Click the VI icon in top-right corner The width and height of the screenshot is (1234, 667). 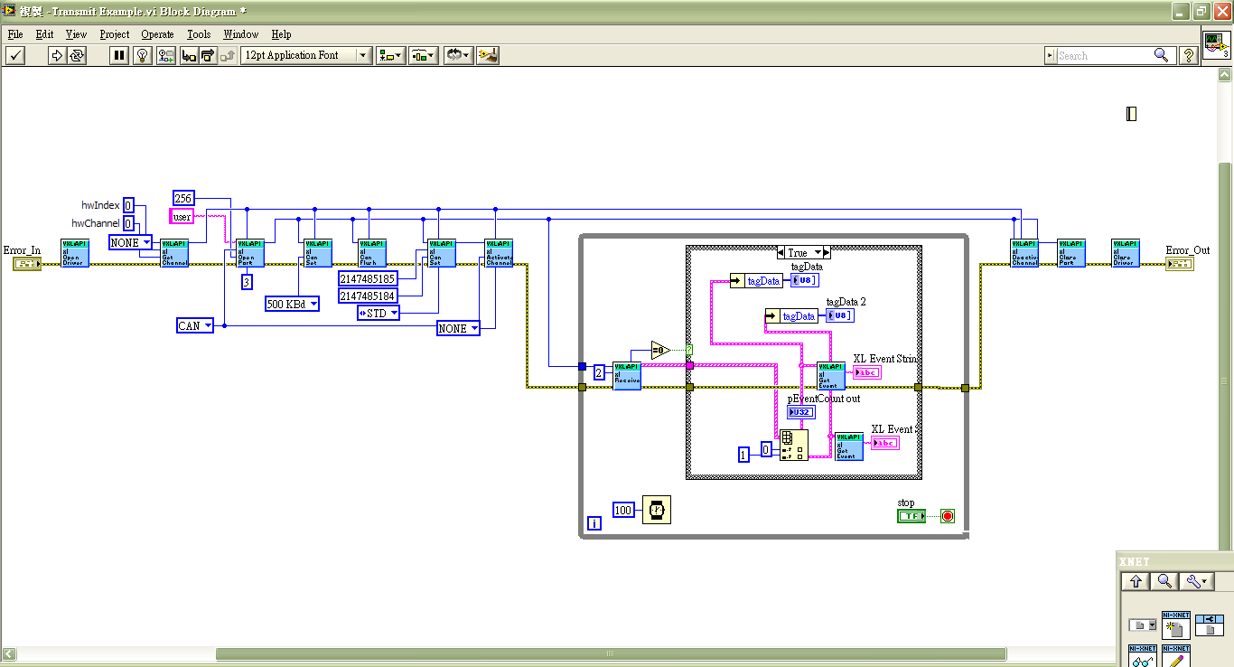tap(1216, 45)
